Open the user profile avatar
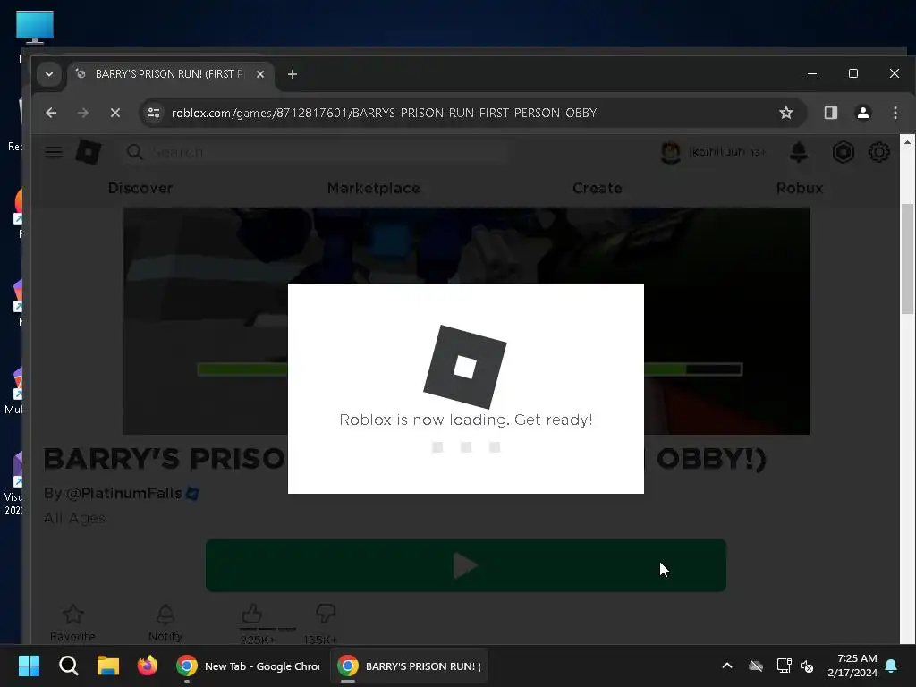916x687 pixels. tap(671, 152)
